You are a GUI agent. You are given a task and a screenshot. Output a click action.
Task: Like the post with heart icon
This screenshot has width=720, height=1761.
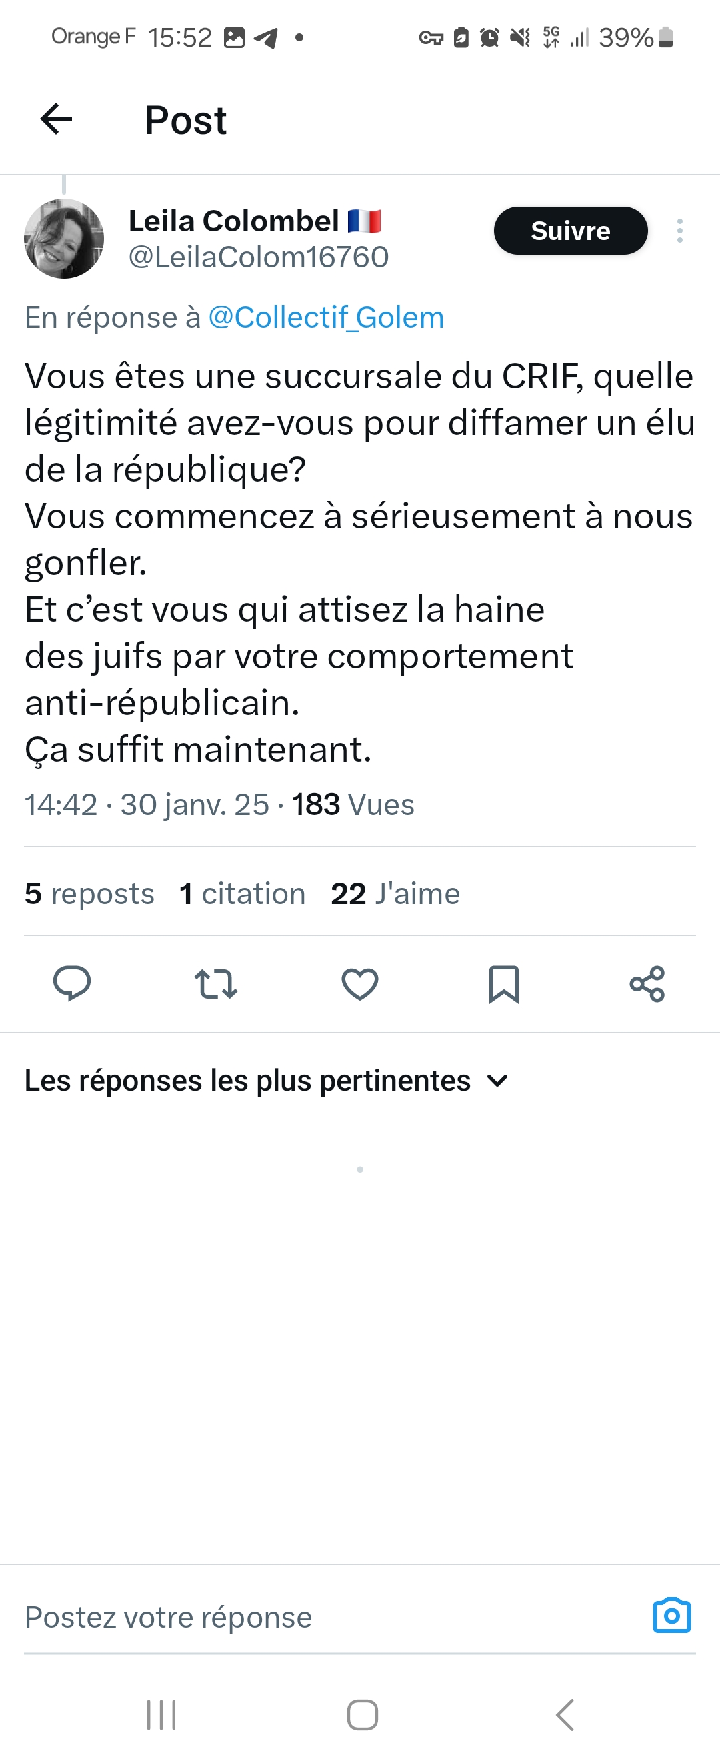pos(360,984)
